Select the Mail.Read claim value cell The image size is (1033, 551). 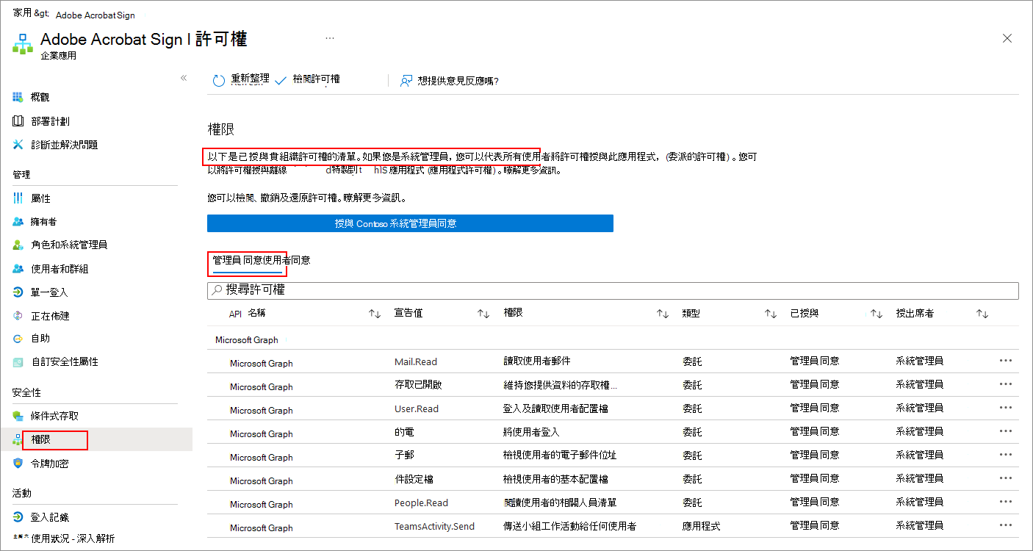[x=416, y=361]
